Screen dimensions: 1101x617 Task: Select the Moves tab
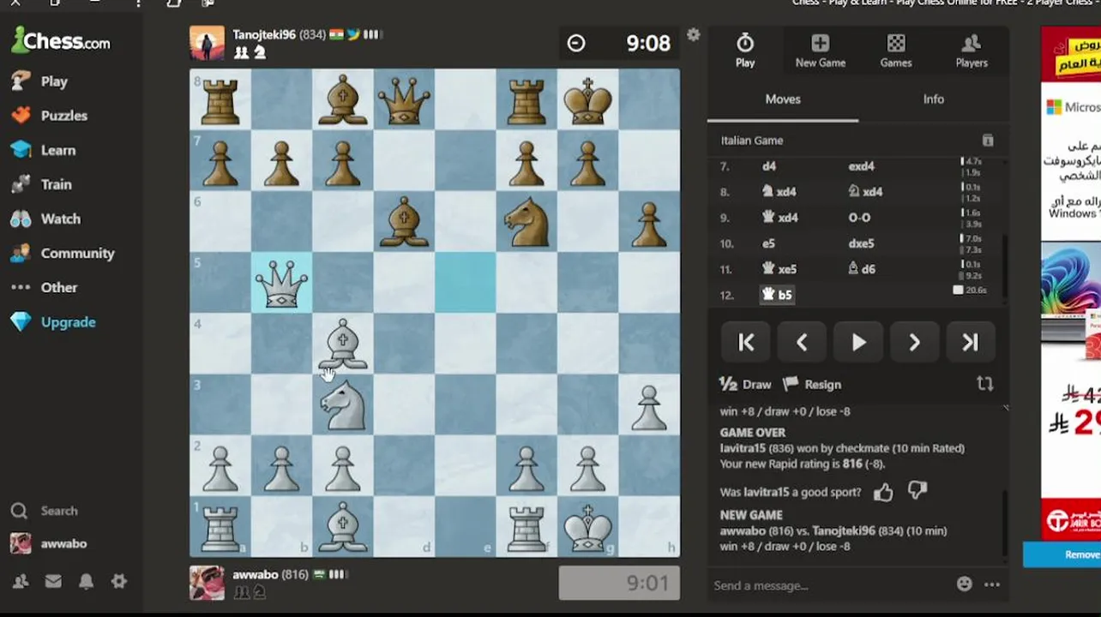pyautogui.click(x=782, y=99)
